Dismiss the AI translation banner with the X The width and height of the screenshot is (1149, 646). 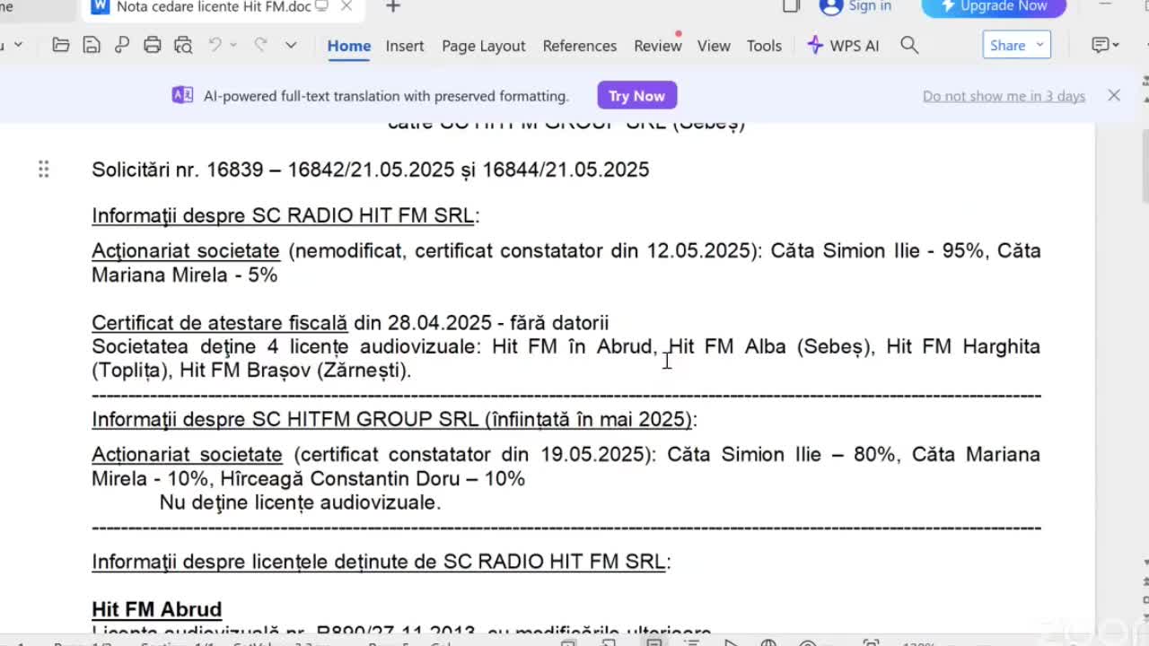pos(1114,95)
